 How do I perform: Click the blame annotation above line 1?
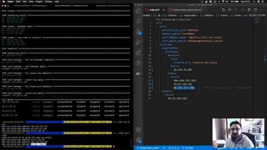coord(174,20)
